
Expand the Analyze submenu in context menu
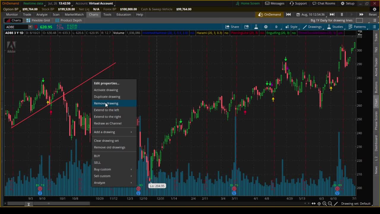click(x=114, y=182)
